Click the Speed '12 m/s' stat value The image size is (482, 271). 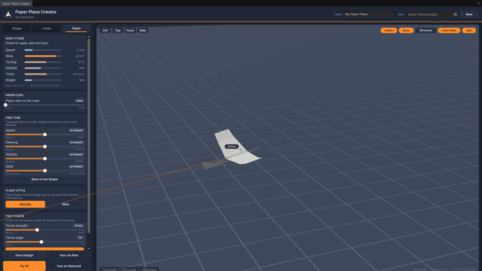click(x=80, y=50)
